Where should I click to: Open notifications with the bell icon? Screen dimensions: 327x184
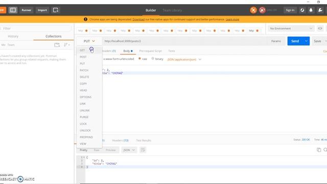311,10
